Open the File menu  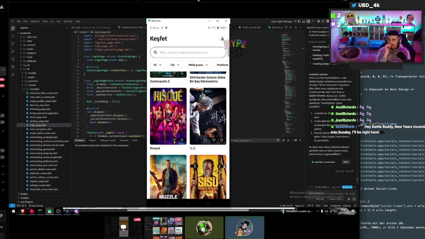coord(19,21)
